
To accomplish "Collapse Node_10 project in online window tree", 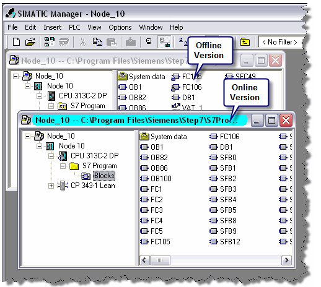I will pyautogui.click(x=27, y=136).
